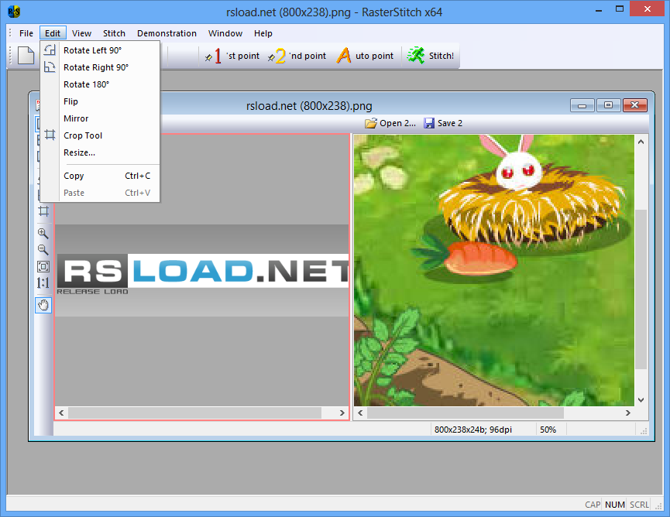Click the Save 2 button
Viewport: 670px width, 517px height.
pos(442,122)
